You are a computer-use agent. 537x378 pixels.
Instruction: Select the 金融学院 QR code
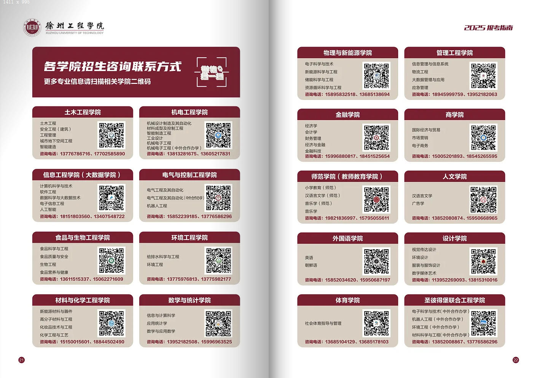pos(376,138)
